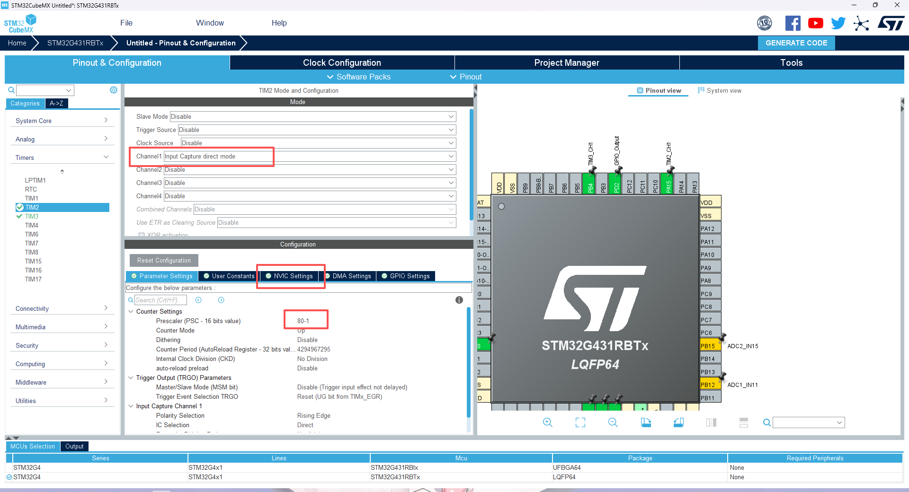Go to Home breadcrumb

coord(17,43)
